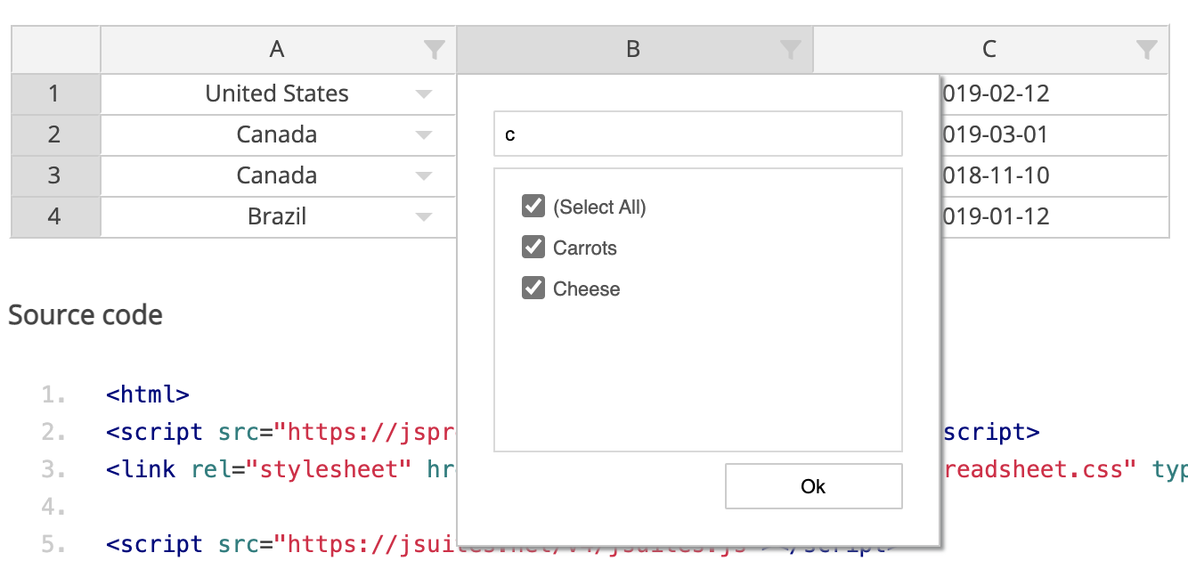Select the entire column A header
The width and height of the screenshot is (1188, 561).
click(x=277, y=49)
